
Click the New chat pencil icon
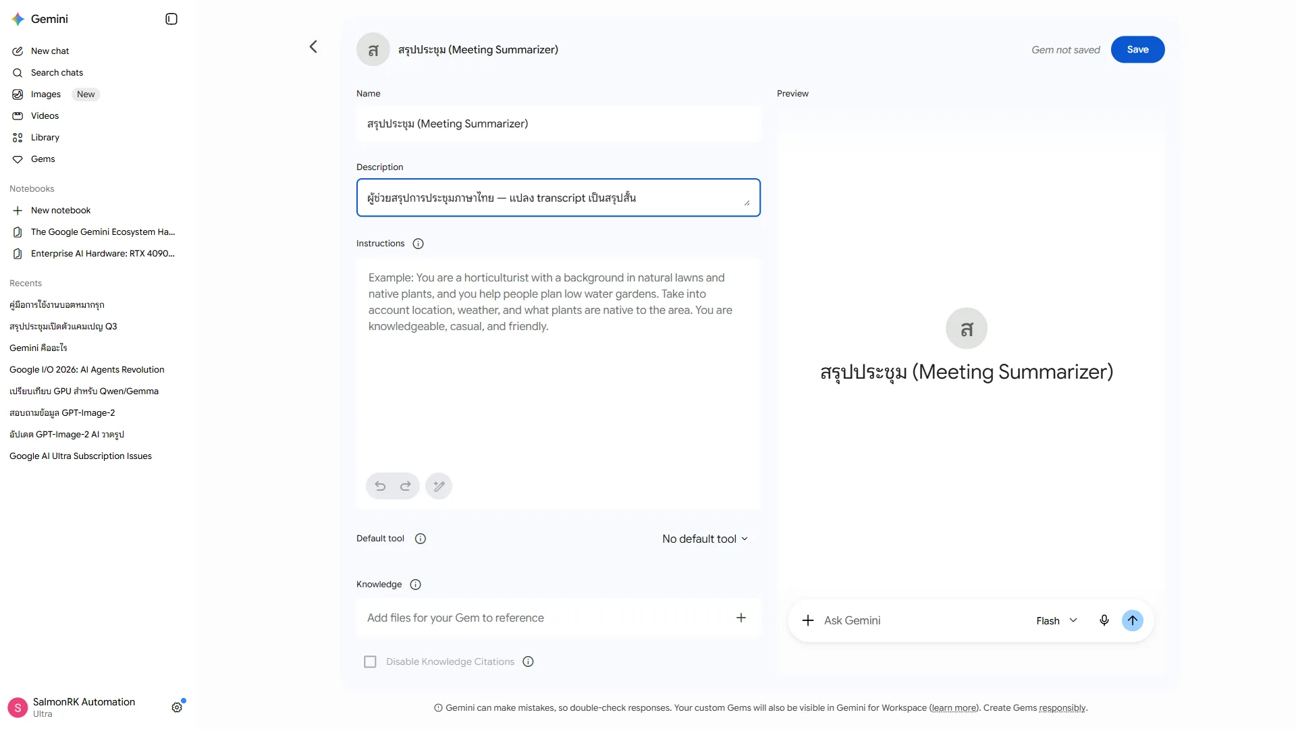(x=18, y=51)
